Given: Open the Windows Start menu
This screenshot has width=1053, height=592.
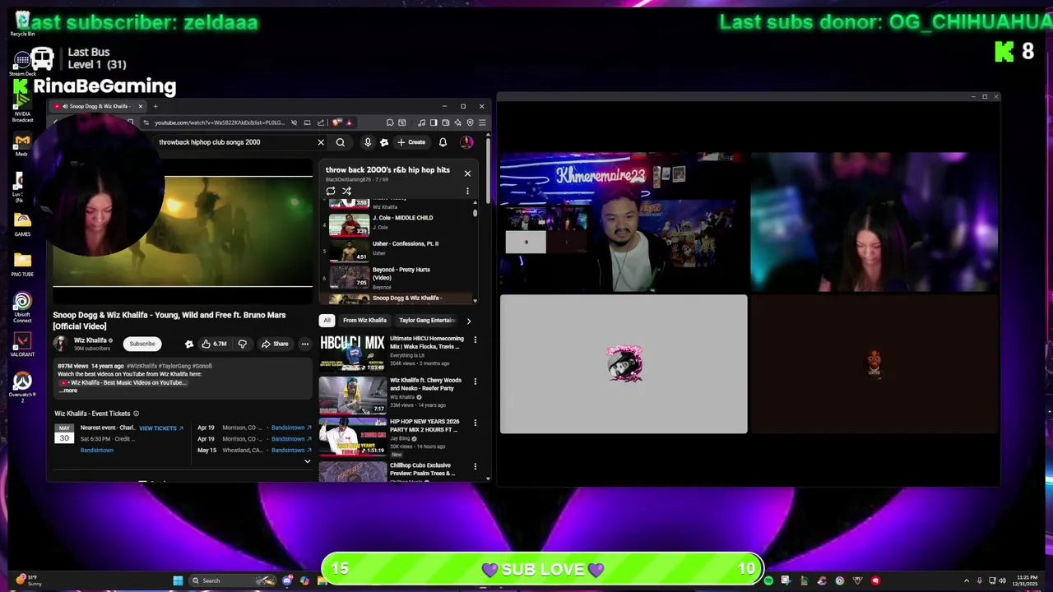Looking at the screenshot, I should (x=178, y=580).
